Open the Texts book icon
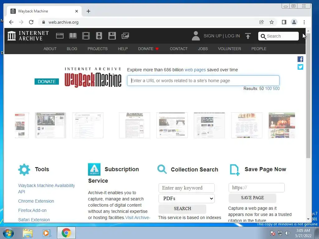 click(73, 36)
